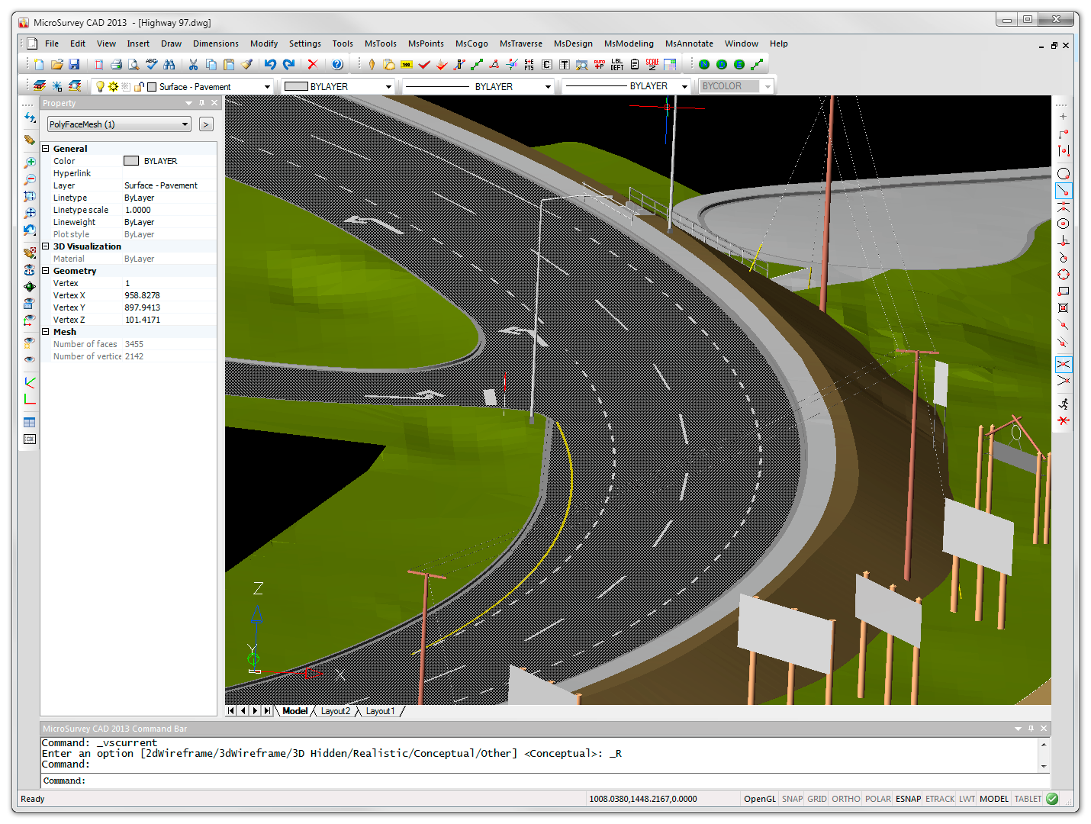Click the Zoom In magnifier icon
The image size is (1091, 824).
(x=30, y=163)
